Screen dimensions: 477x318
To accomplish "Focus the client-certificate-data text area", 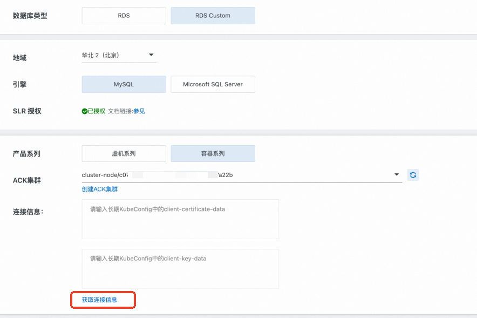I will point(180,219).
